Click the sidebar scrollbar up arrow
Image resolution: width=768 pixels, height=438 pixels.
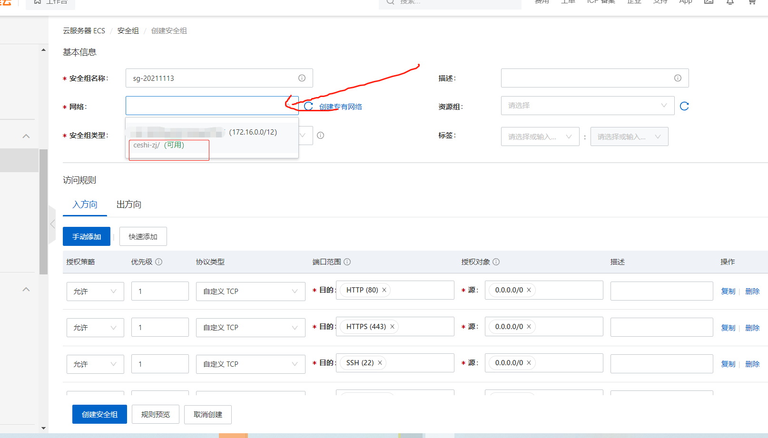click(43, 49)
